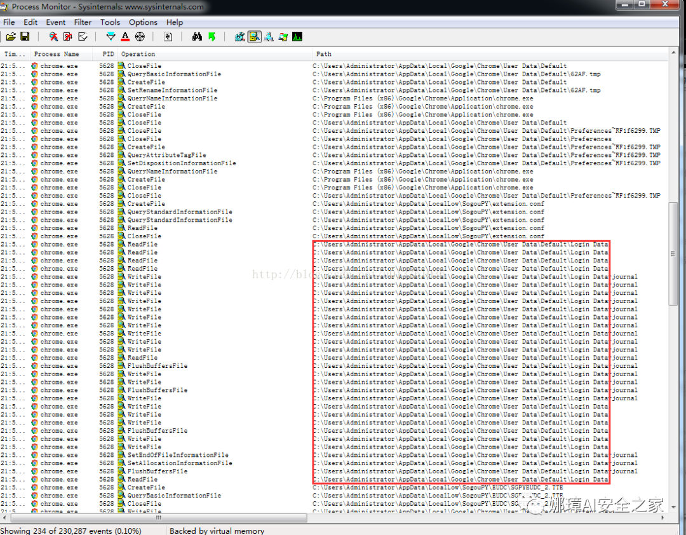The width and height of the screenshot is (686, 535).
Task: Open the Edit menu
Action: tap(30, 22)
